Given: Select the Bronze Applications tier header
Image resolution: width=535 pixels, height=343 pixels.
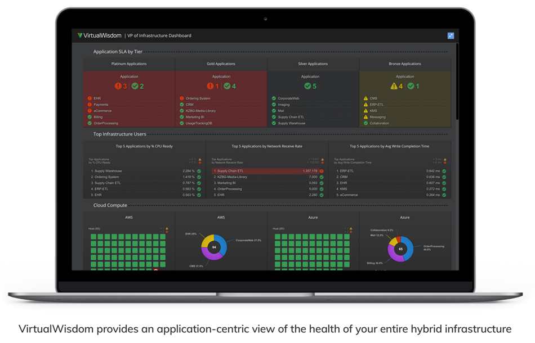Looking at the screenshot, I should [x=405, y=64].
